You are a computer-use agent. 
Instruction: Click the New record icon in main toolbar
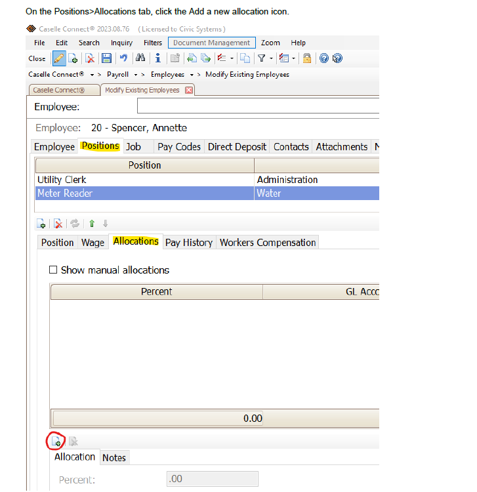(x=73, y=58)
